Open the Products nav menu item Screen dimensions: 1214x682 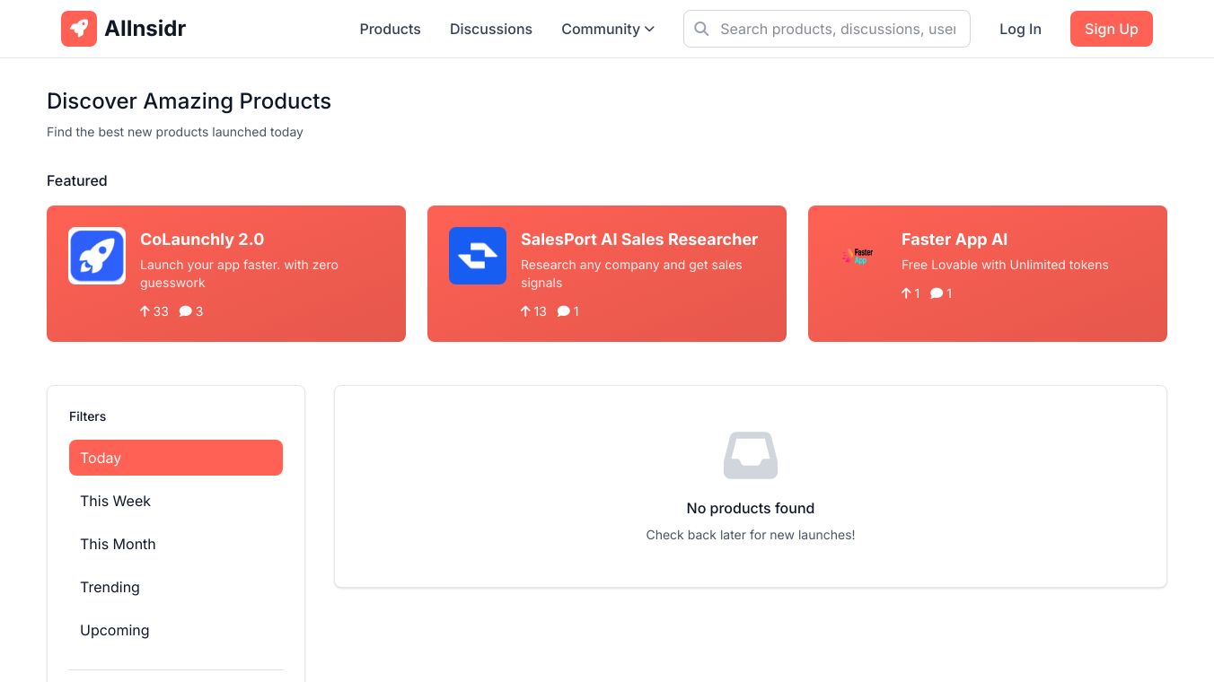point(390,29)
